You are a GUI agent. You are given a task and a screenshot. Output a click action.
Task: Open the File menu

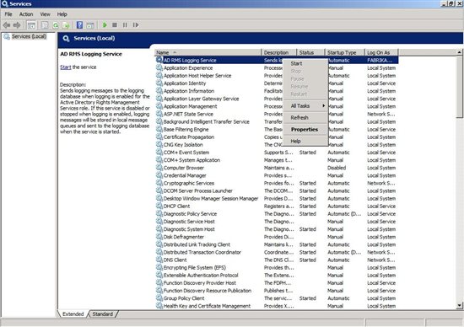8,14
